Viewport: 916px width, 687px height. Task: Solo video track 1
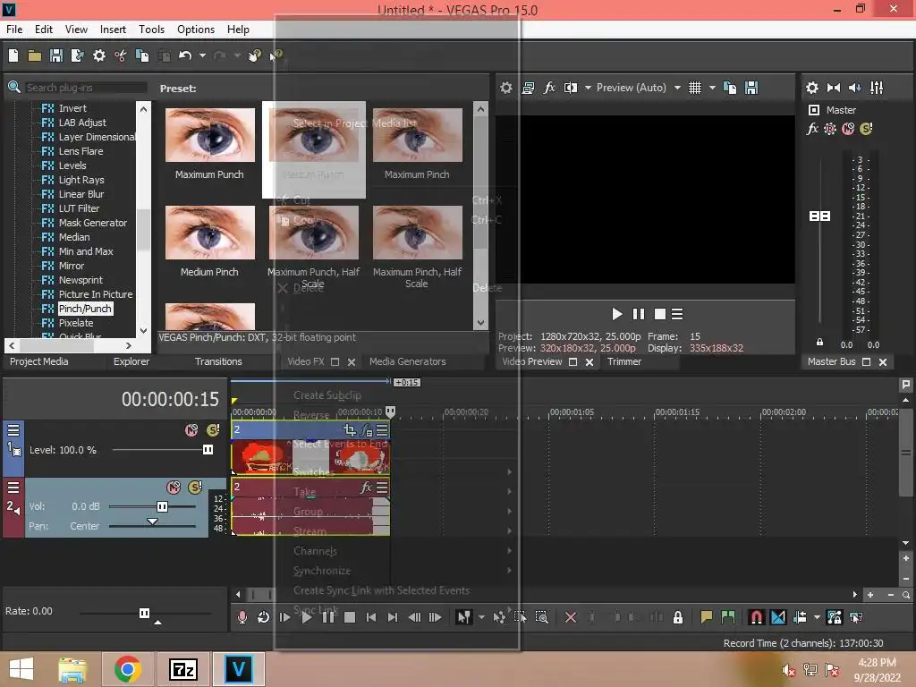pos(213,430)
